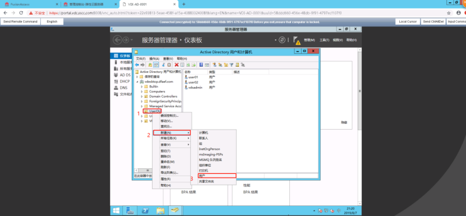
Task: Click the Create New Organizational Unit toolbar icon
Action: [226, 65]
